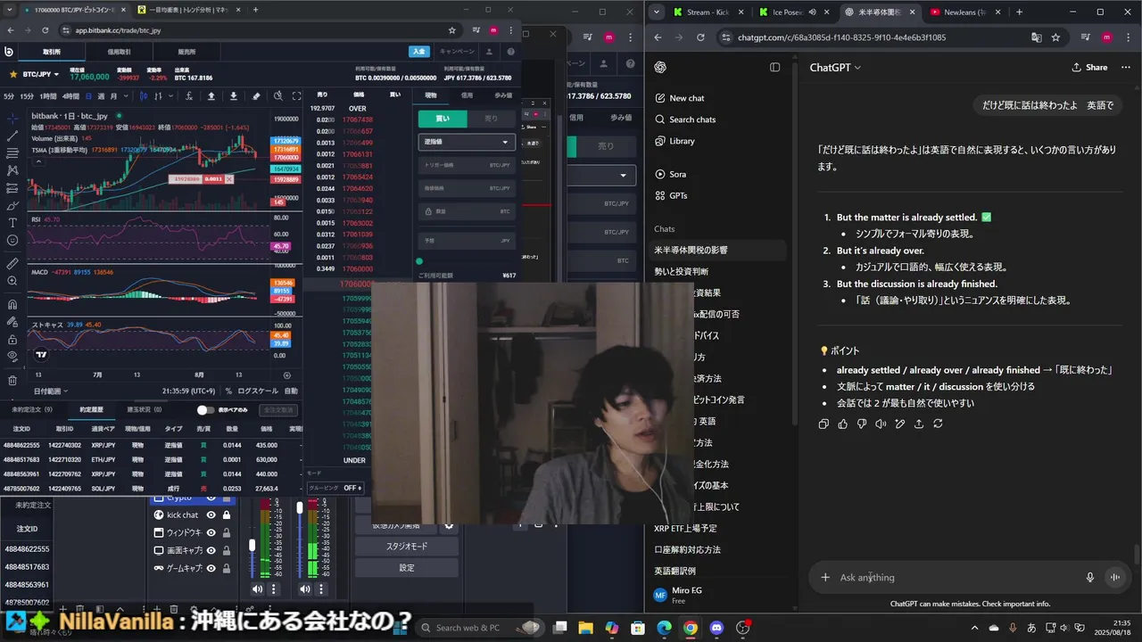Regenerate the ChatGPT response

[x=938, y=424]
